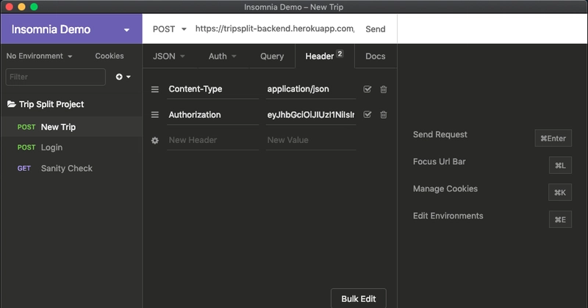Disable the Content-Type header checkbox
The height and width of the screenshot is (308, 588).
pyautogui.click(x=367, y=89)
